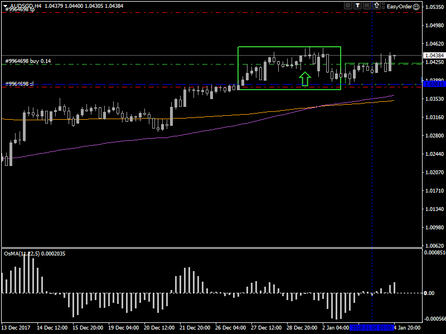Click the 26 Dec 04:00 time axis label
The image size is (446, 334).
tap(231, 328)
